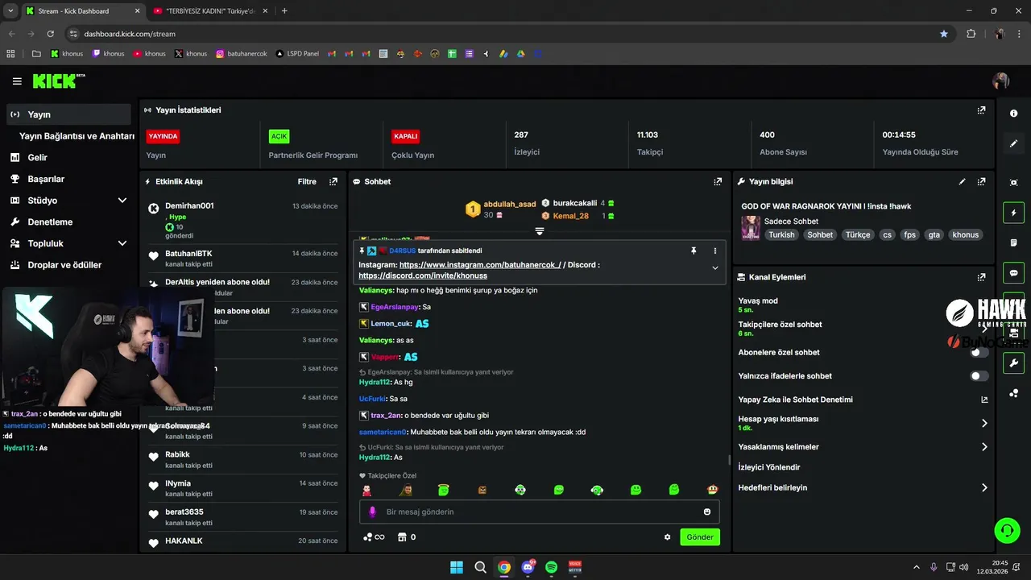Click İzleyici Yönlendir action
Screen dimensions: 1031x580
pos(769,467)
